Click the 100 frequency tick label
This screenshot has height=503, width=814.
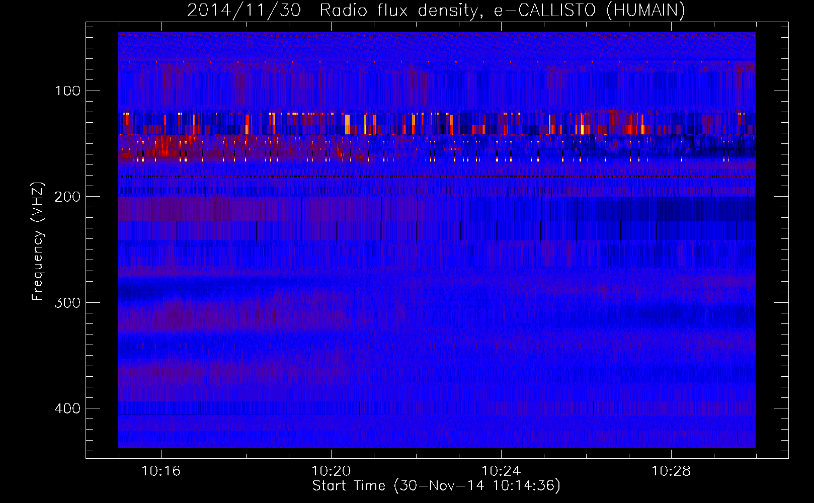(x=68, y=91)
